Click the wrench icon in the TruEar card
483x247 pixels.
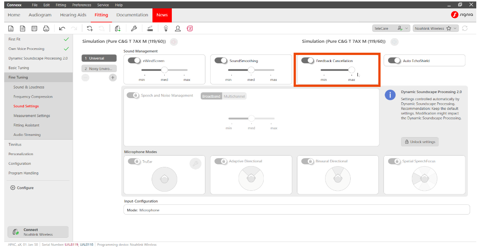coord(195,164)
